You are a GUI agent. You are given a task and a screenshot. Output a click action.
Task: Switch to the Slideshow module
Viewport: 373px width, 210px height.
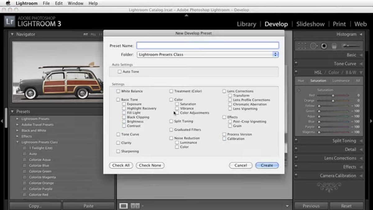pyautogui.click(x=310, y=24)
